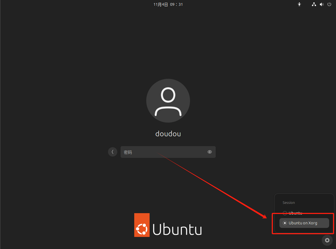Open the power menu icon
The image size is (336, 249).
(329, 4)
